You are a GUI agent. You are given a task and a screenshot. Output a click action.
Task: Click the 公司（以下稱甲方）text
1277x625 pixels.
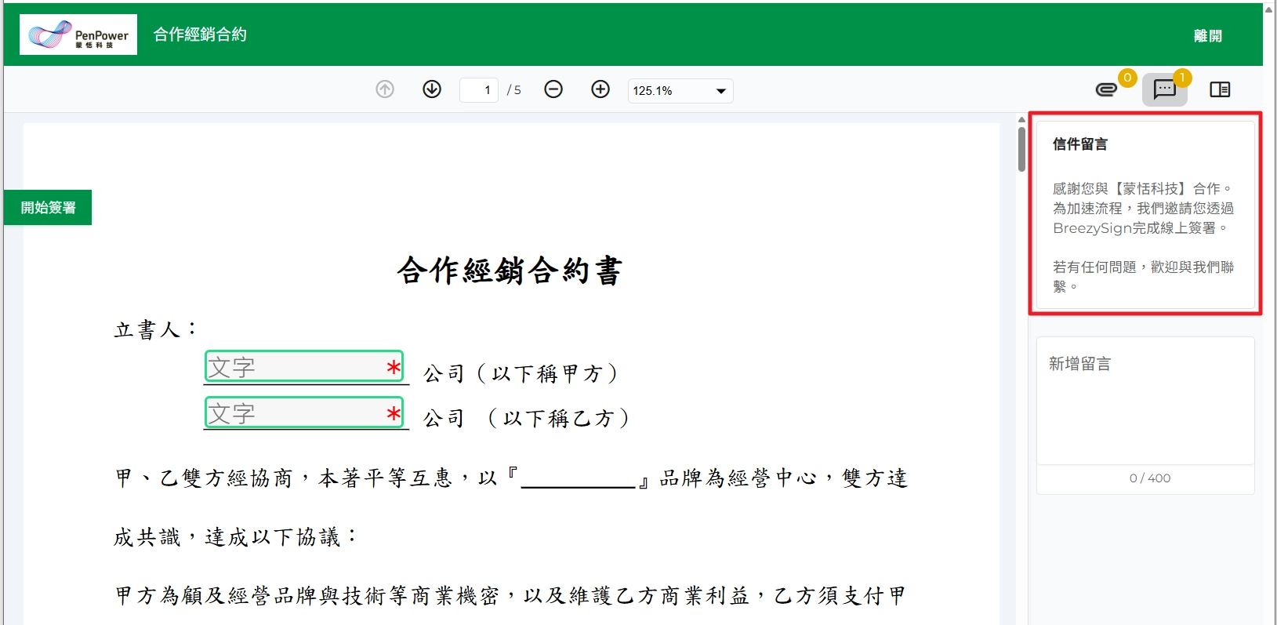click(x=523, y=373)
